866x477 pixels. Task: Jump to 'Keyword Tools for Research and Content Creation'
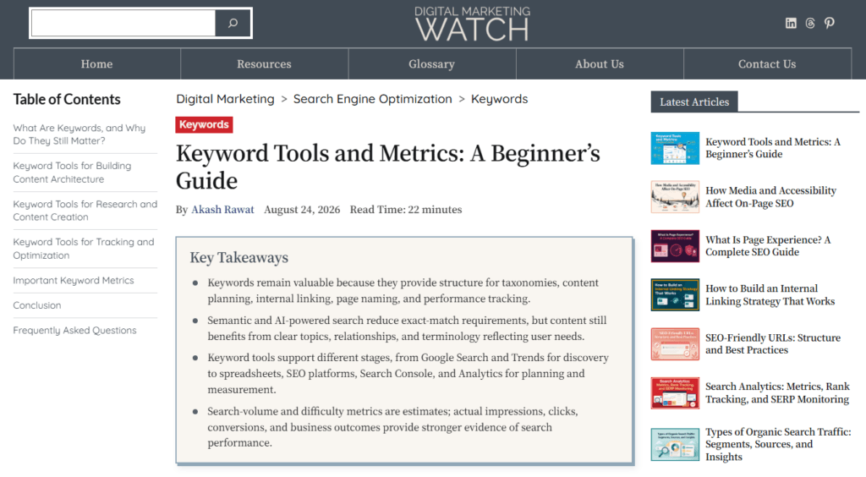[85, 211]
